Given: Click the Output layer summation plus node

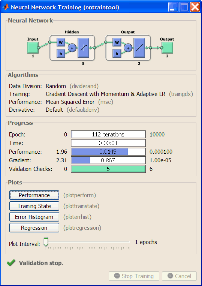Looking at the screenshot, I should click(x=128, y=48).
